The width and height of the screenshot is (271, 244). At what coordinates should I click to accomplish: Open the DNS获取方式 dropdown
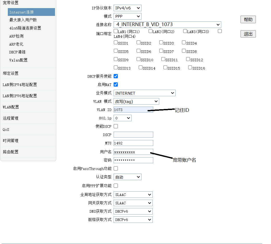pyautogui.click(x=133, y=211)
